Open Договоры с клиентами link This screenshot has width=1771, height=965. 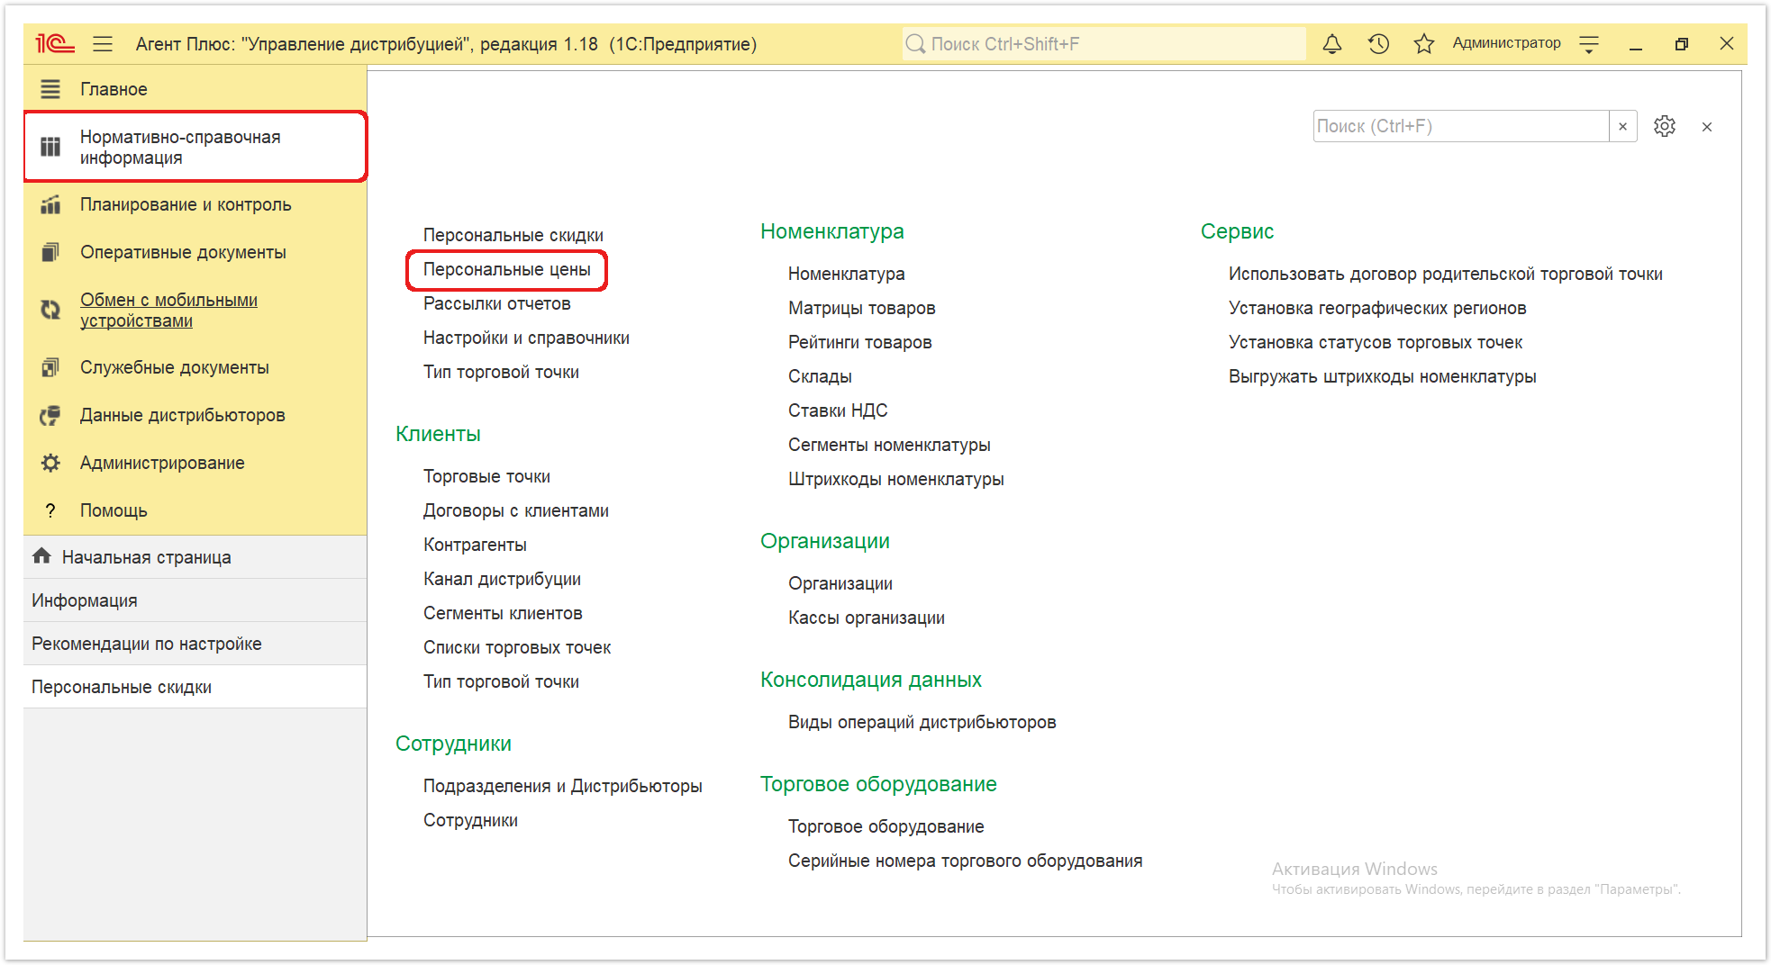tap(516, 510)
